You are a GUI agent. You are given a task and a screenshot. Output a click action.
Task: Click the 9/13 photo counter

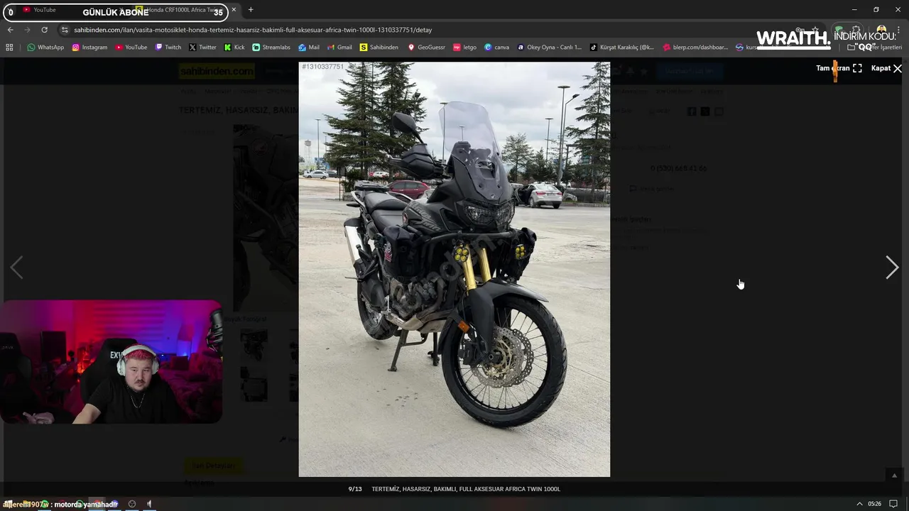click(355, 489)
